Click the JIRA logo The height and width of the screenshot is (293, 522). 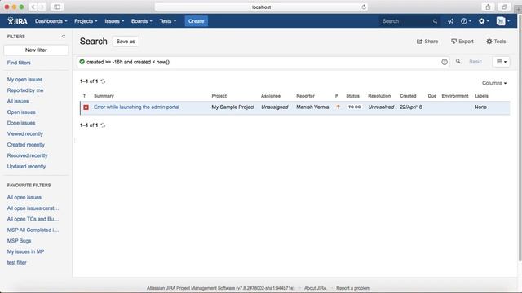click(x=18, y=21)
